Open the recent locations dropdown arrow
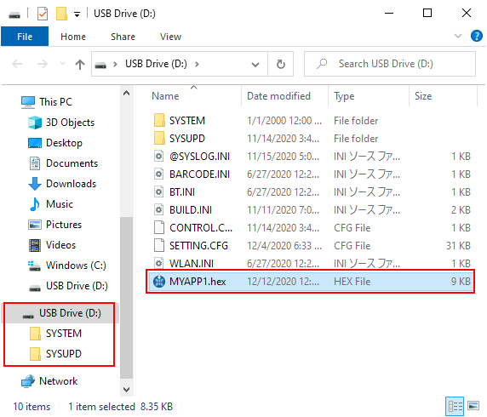 pos(62,64)
